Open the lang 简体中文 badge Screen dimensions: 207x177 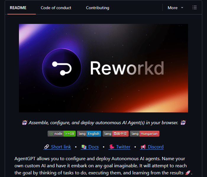point(116,134)
